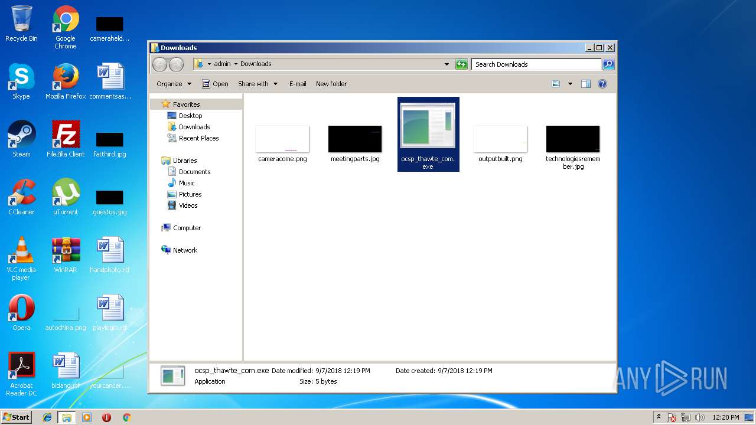Change your view icon button

coord(556,84)
